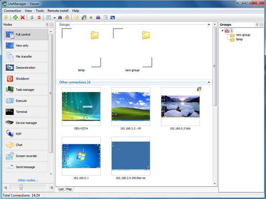Choose the RDP mode
266x199 pixels.
[x=26, y=134]
